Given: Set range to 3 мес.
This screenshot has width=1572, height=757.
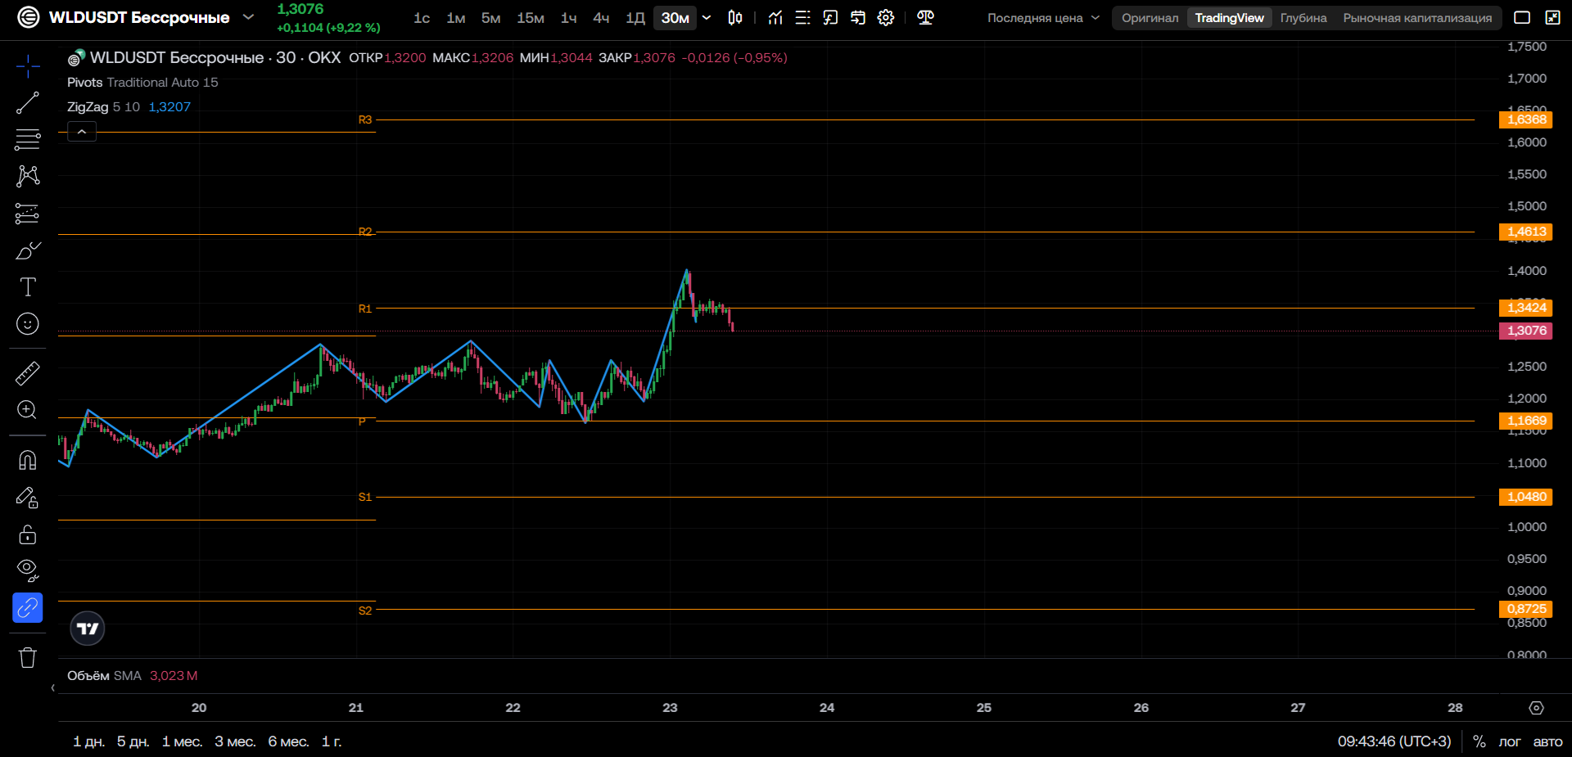Looking at the screenshot, I should 235,741.
